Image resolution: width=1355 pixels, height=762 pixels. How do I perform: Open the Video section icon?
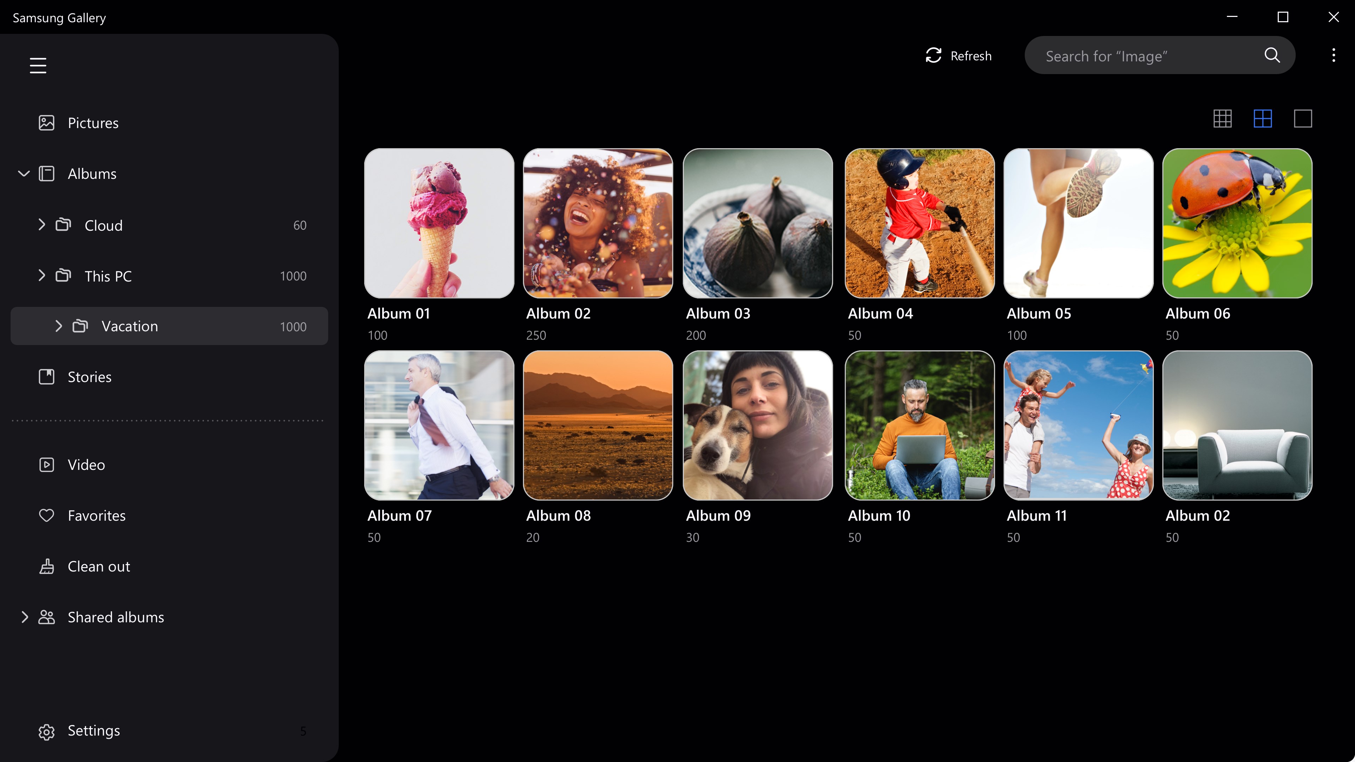(x=47, y=464)
